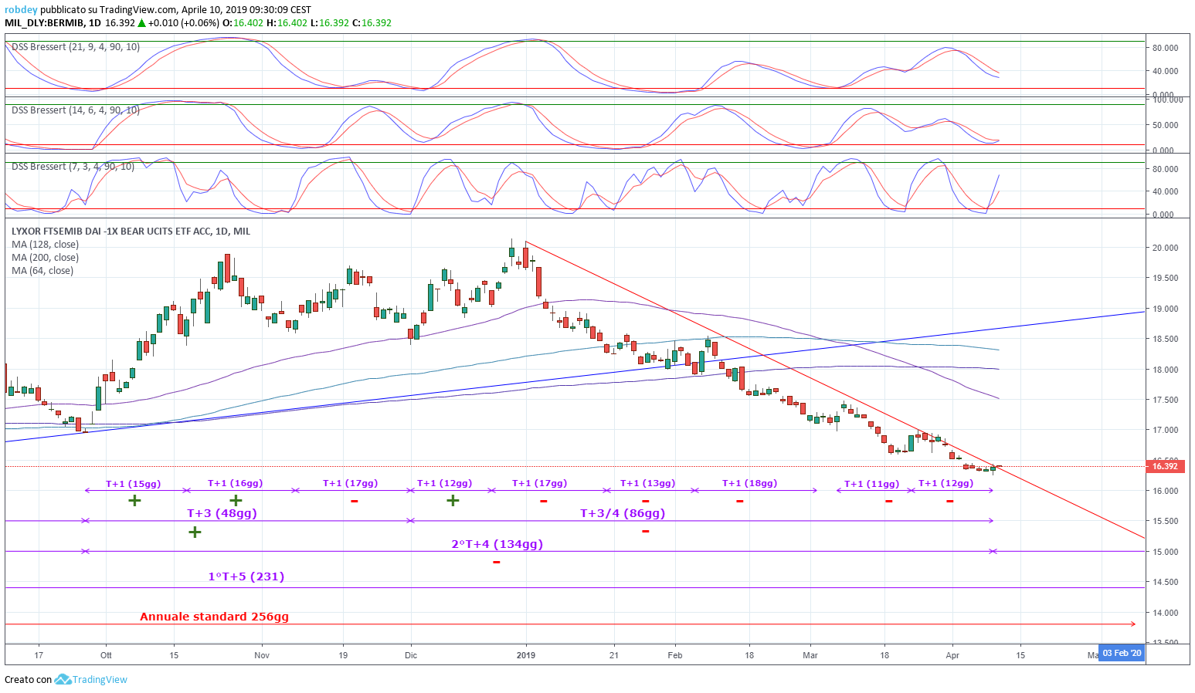Select the T+1 (11gg) cycle annotation
1195x693 pixels.
(872, 484)
